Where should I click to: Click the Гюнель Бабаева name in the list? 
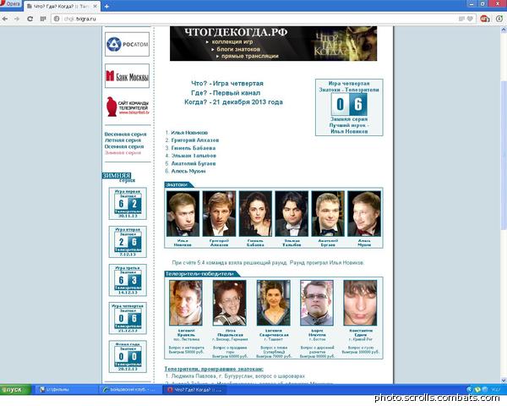pos(193,148)
